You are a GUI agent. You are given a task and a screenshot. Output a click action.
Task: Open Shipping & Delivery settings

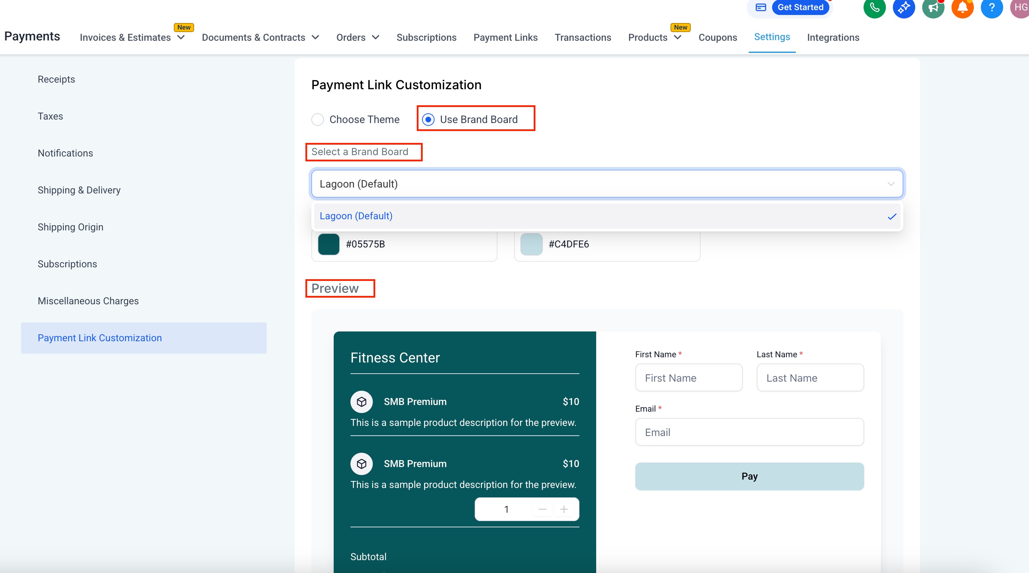(x=79, y=190)
